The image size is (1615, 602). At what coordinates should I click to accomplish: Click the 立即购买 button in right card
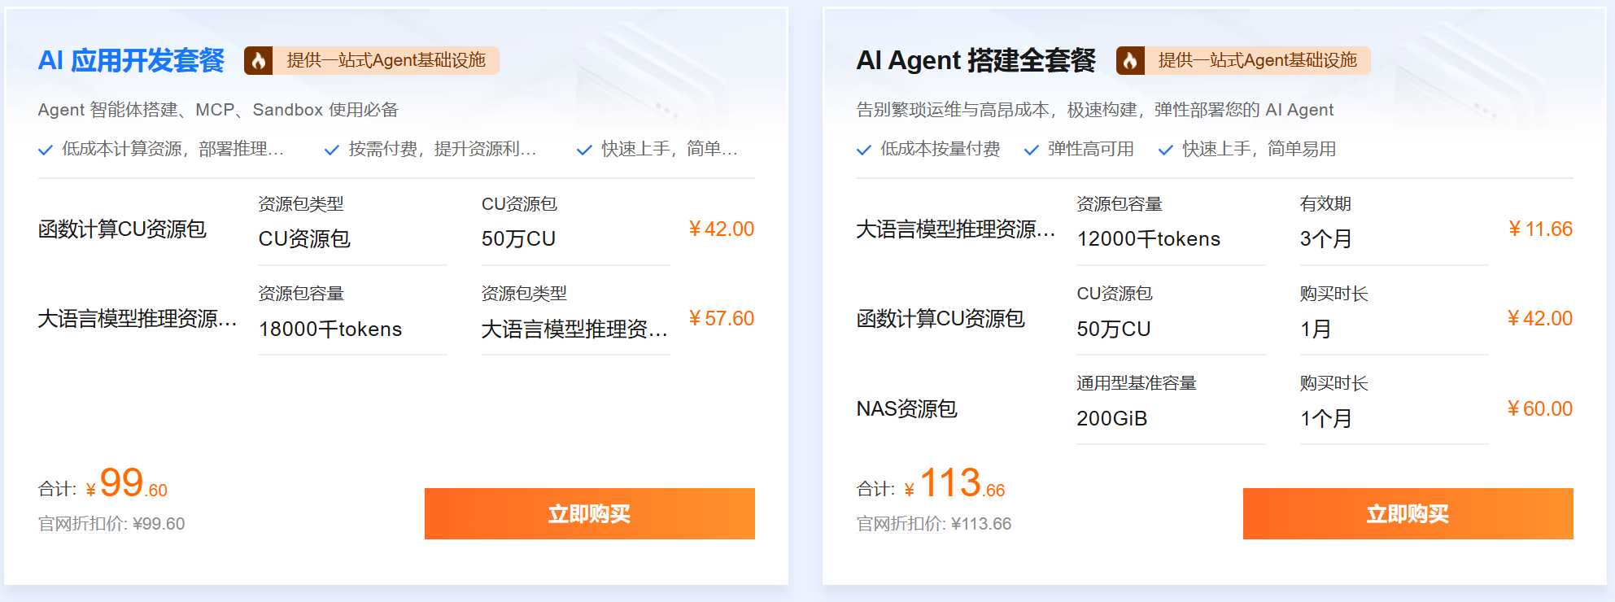(1408, 513)
